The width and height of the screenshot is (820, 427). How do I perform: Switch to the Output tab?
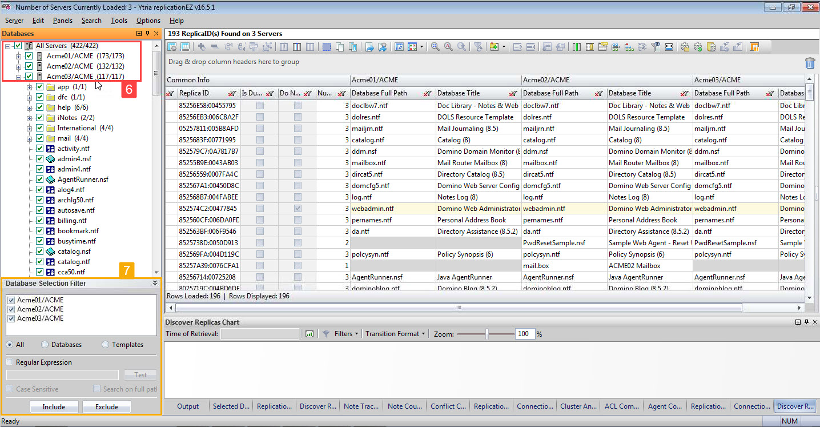coord(188,406)
